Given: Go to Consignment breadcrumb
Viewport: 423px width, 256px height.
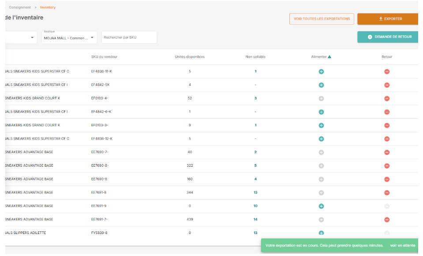Looking at the screenshot, I should coord(20,7).
